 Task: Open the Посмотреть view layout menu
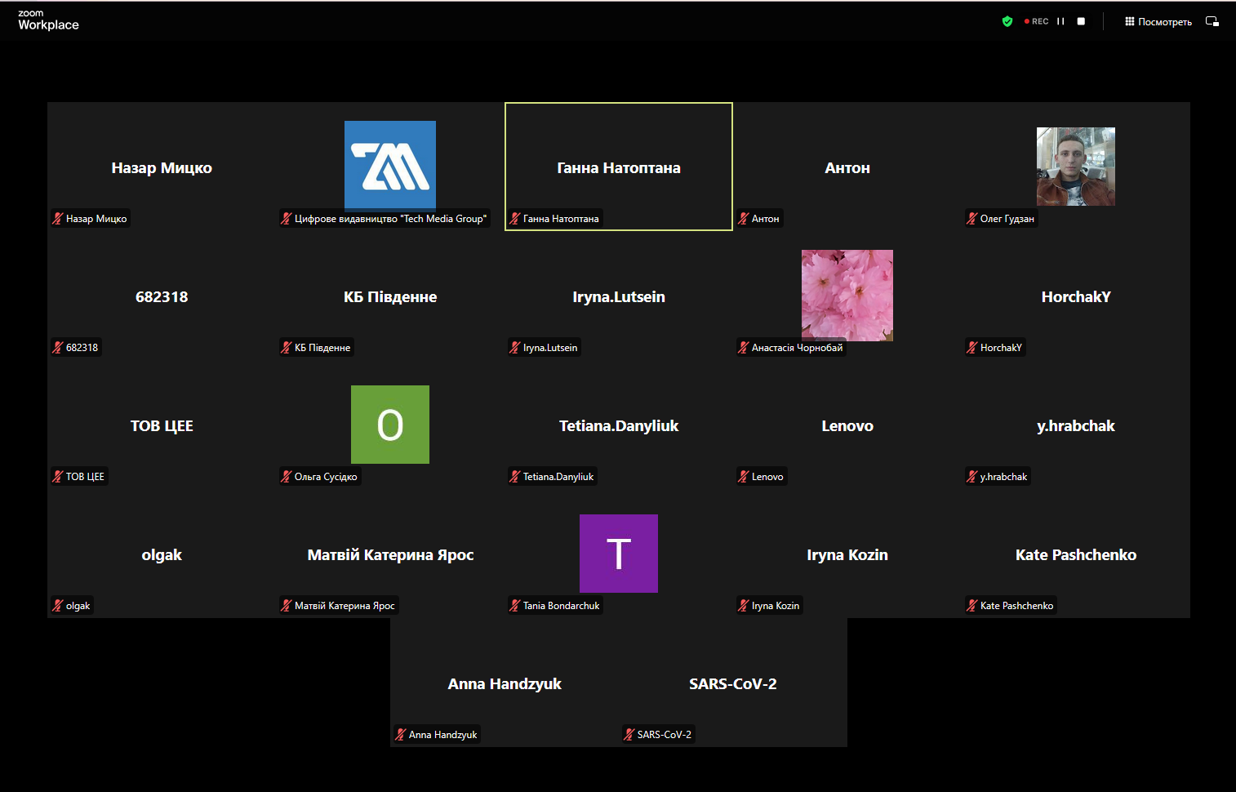click(x=1158, y=22)
